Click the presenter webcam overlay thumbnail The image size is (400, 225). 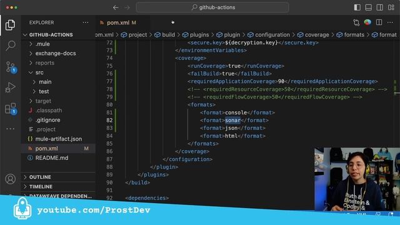(357, 179)
